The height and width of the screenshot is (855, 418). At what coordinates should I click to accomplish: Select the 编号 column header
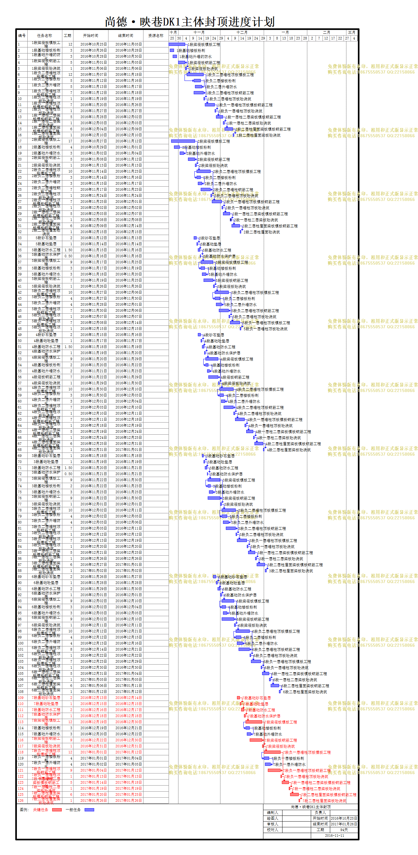click(22, 36)
